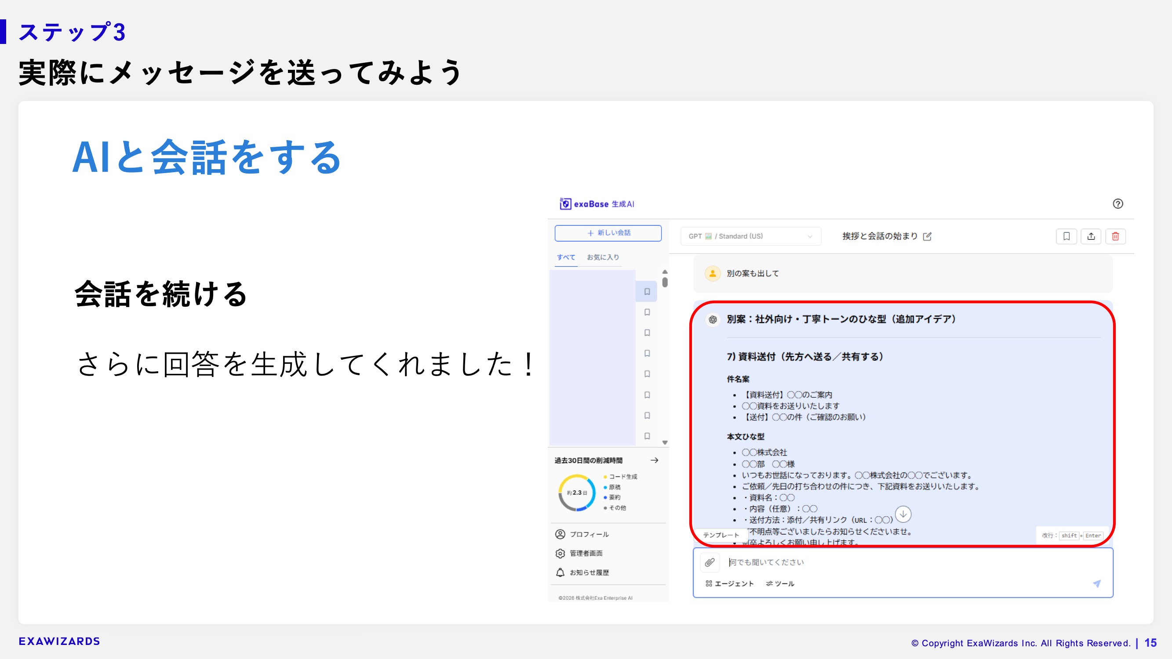
Task: Click the user avatar next to 別の案も出して
Action: [713, 273]
